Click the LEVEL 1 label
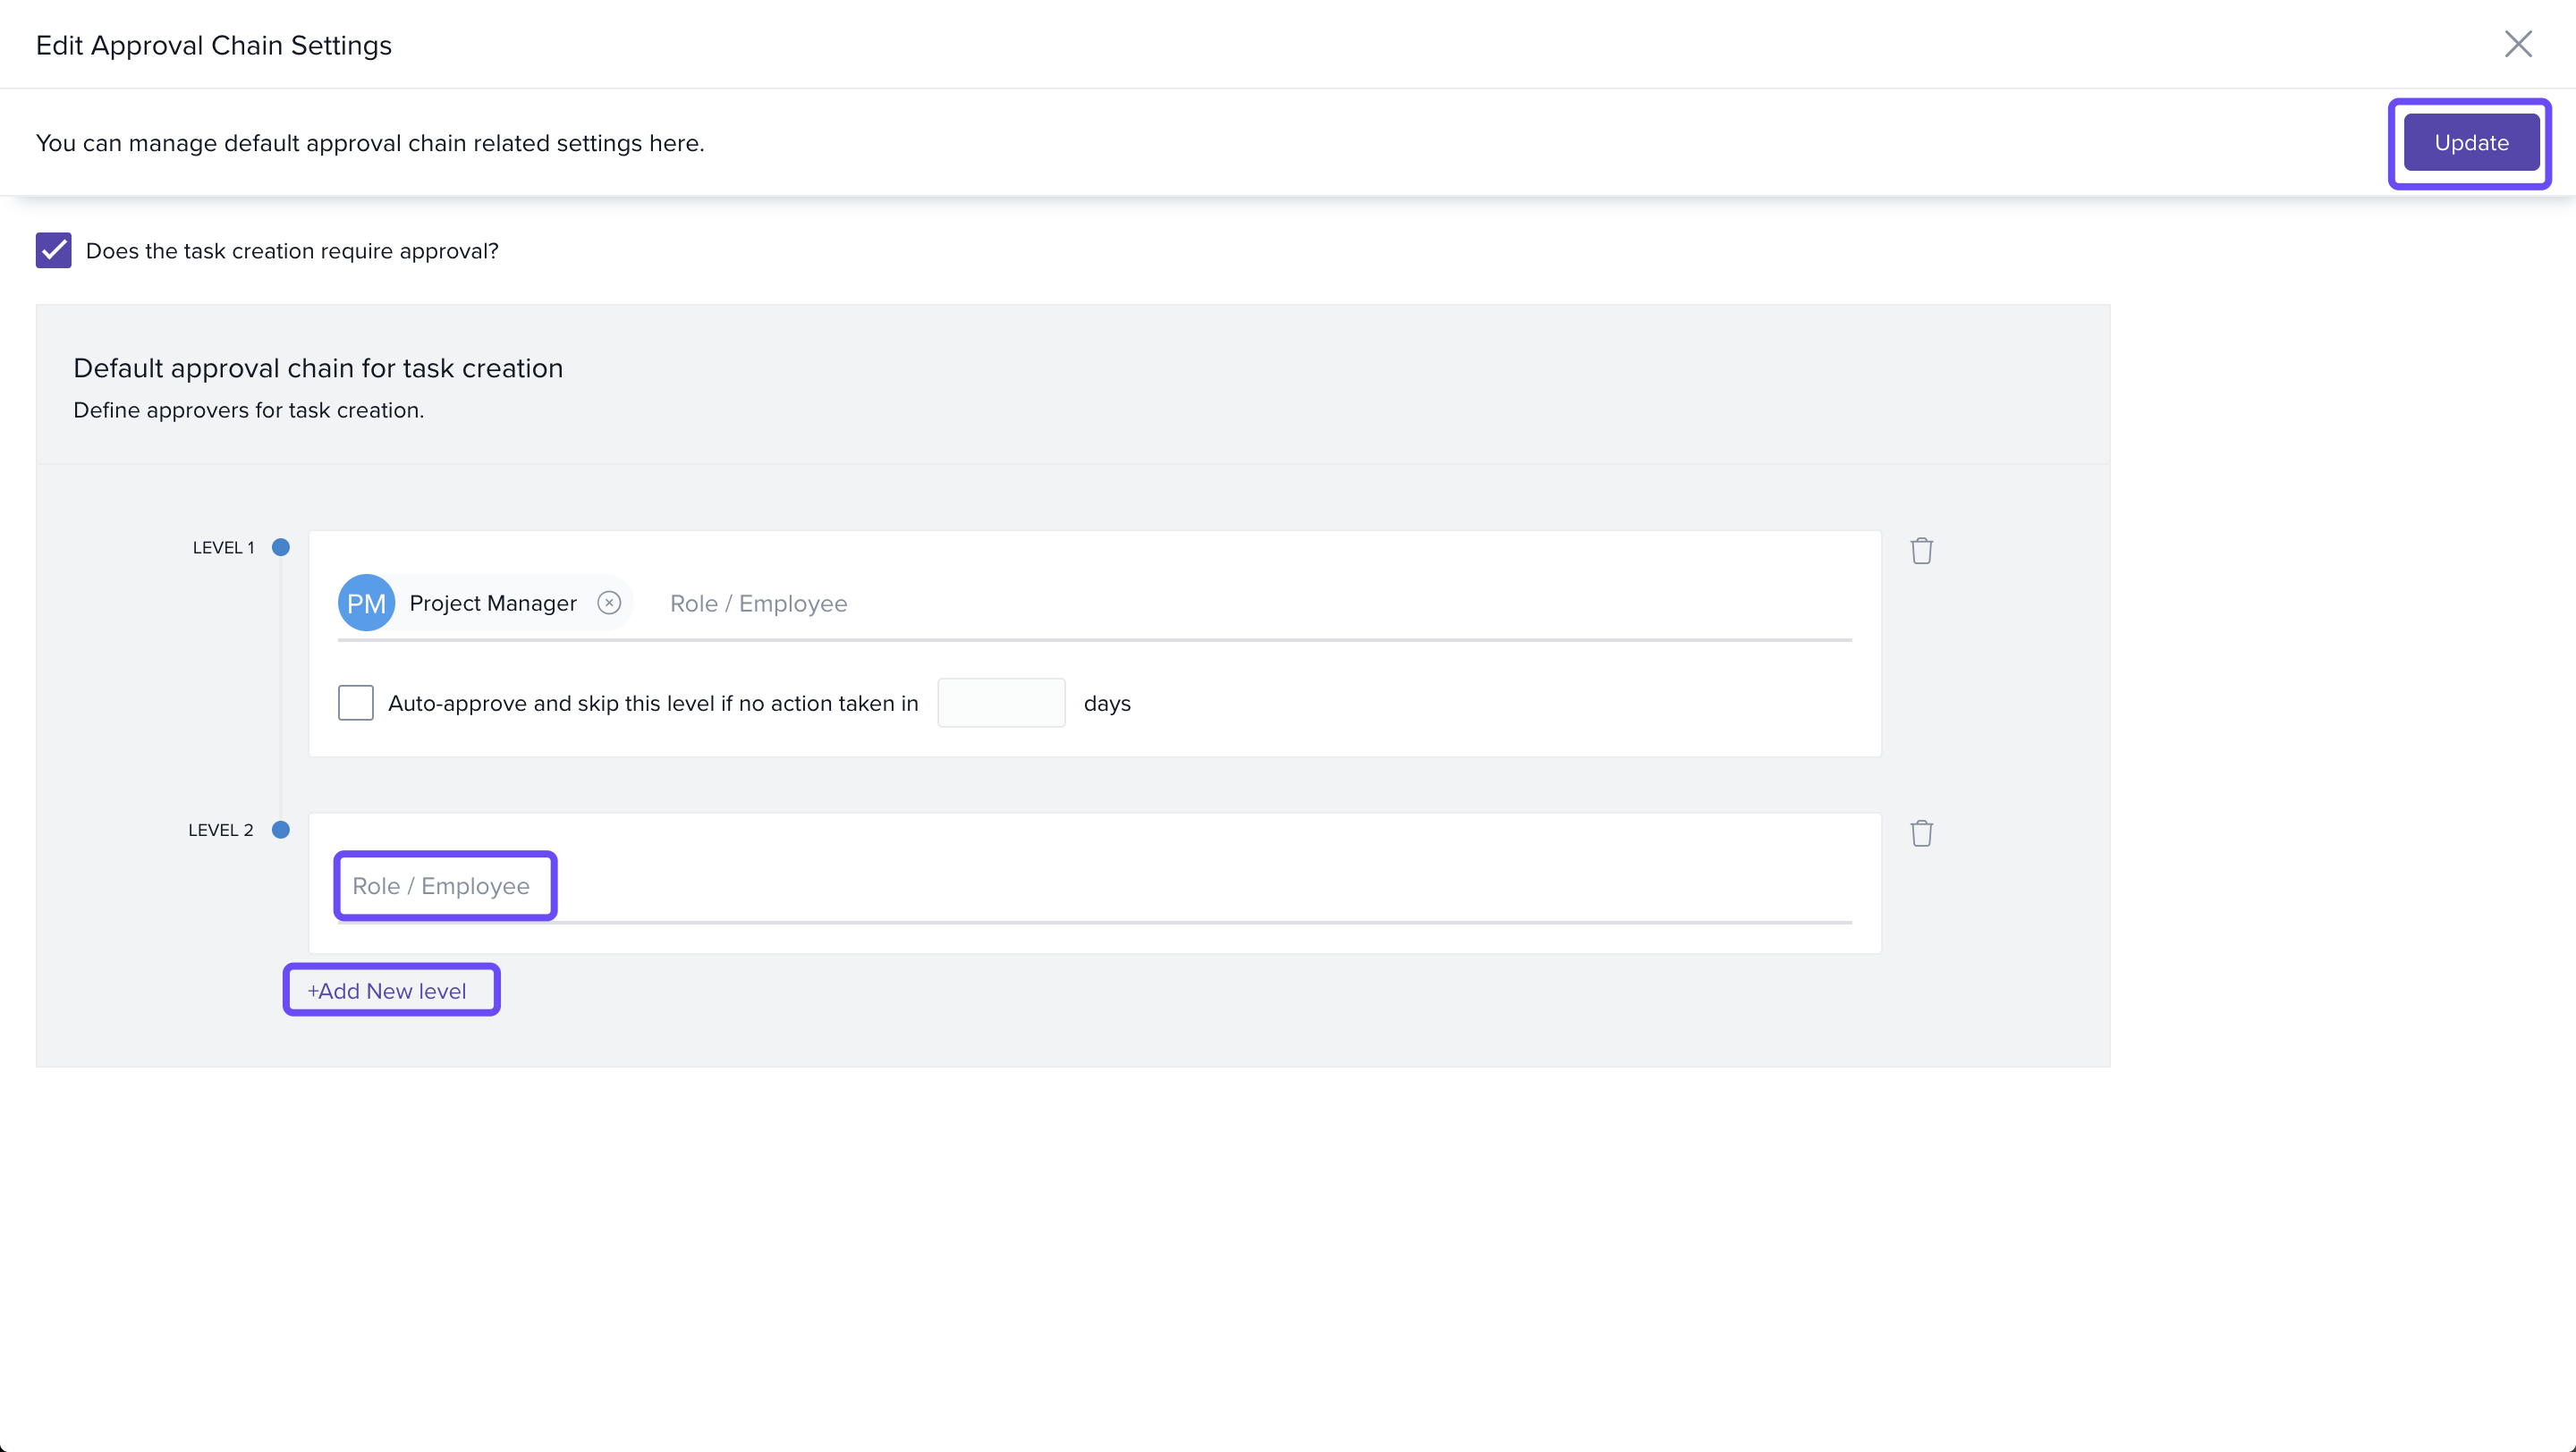2576x1452 pixels. pos(223,547)
